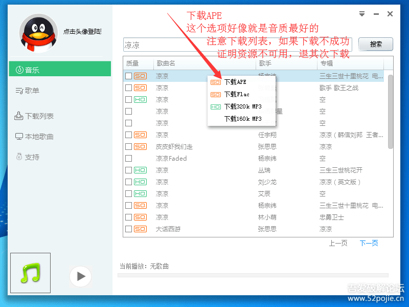Screen dimensions: 409x307
Task: Check the box for 凉凉 by 丛瑞
Action: [x=129, y=170]
